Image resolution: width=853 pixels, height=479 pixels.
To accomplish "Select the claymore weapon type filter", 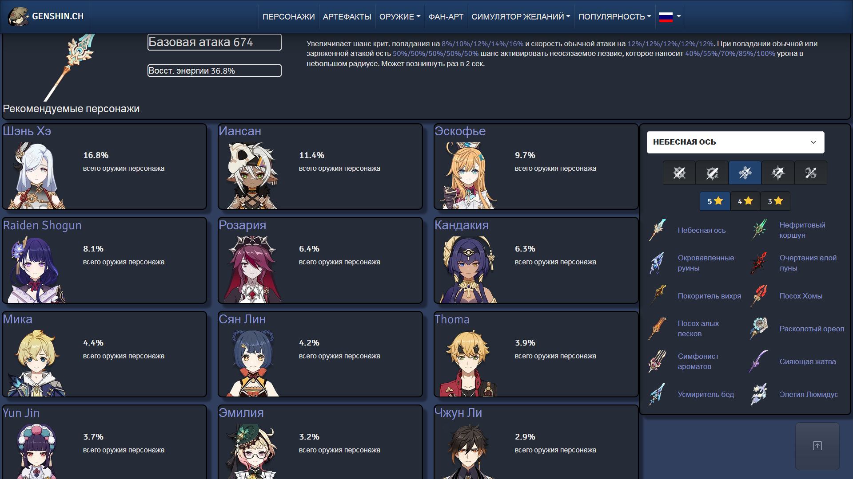I will tap(712, 173).
